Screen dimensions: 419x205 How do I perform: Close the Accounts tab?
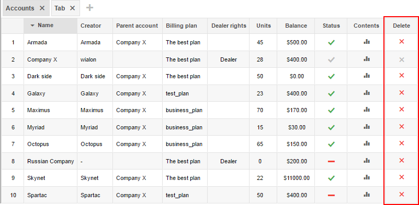[x=42, y=8]
